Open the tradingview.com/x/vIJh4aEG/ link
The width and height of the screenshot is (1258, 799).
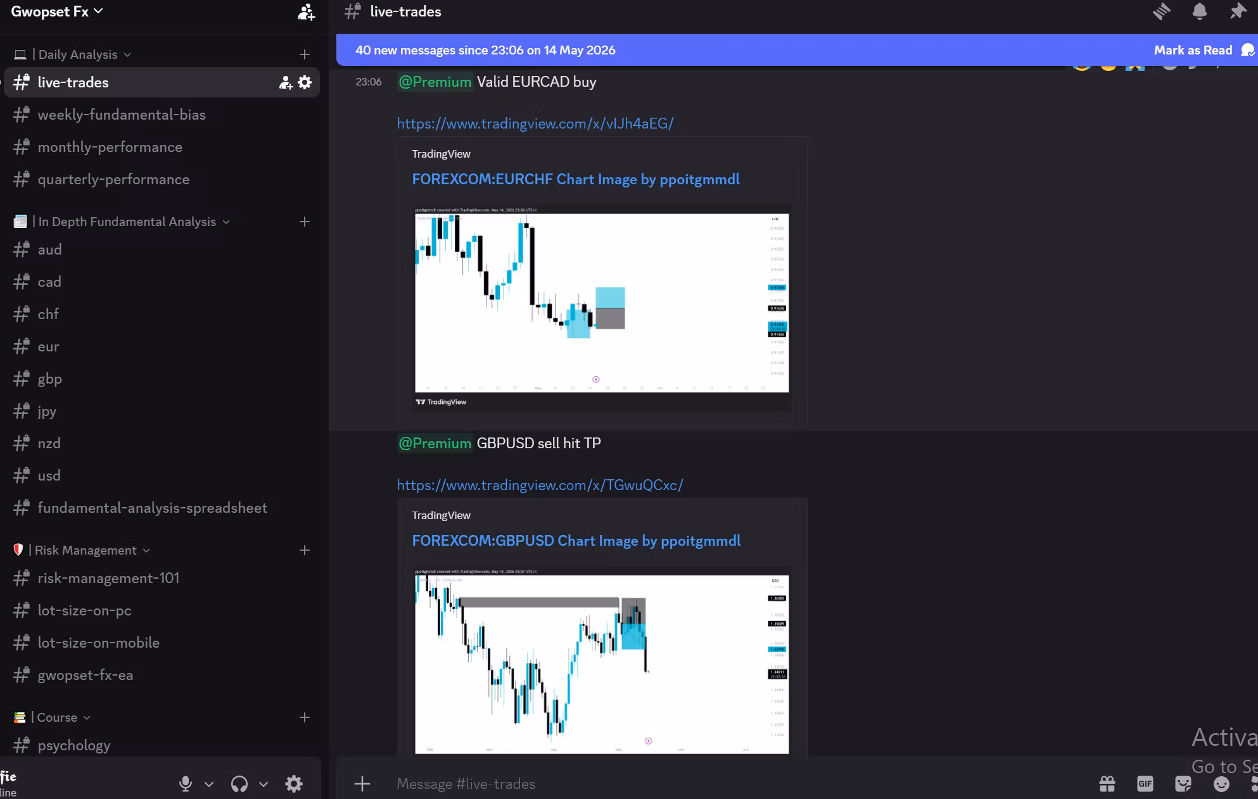[x=535, y=123]
